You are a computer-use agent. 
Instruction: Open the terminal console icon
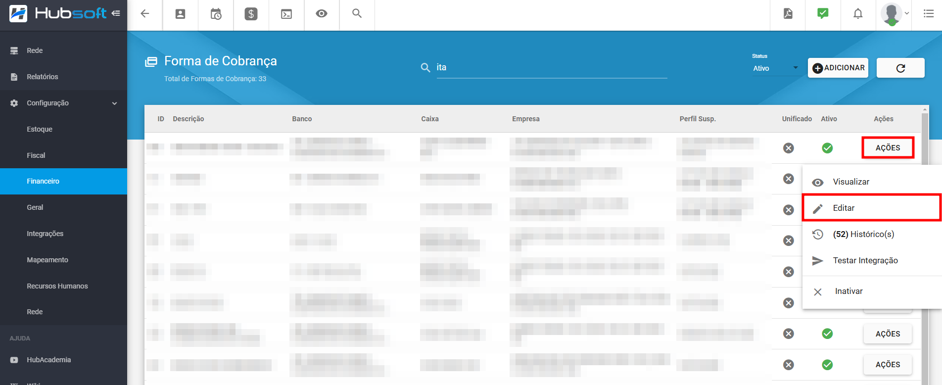tap(286, 14)
